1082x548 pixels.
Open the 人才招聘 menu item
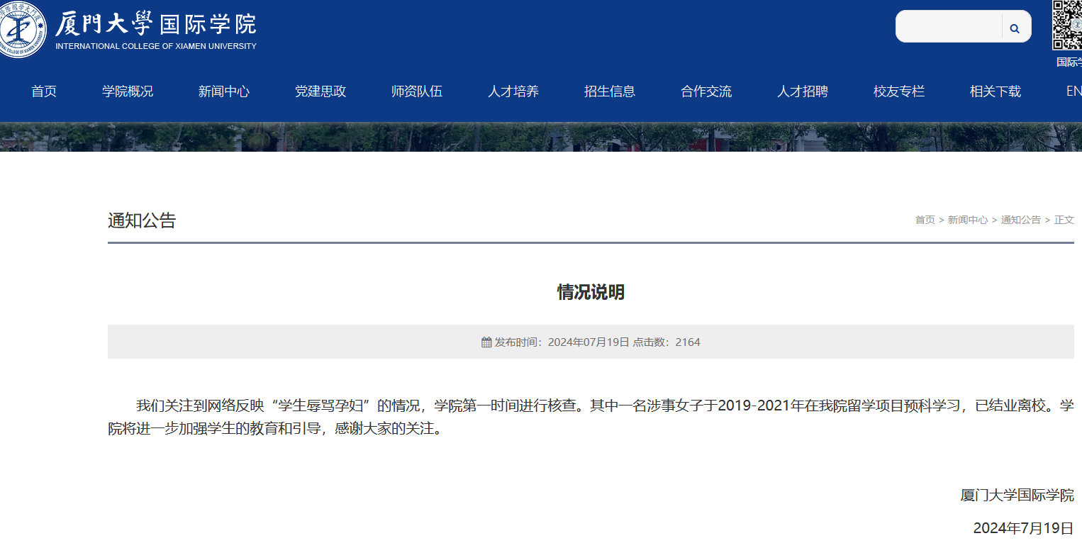click(x=803, y=91)
